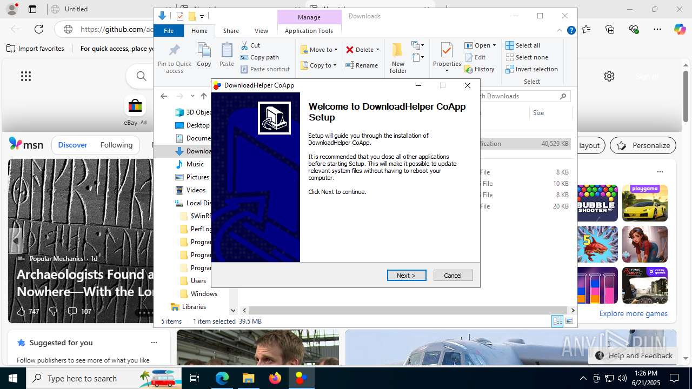The width and height of the screenshot is (692, 389).
Task: Open the Windows folder in tree
Action: click(x=198, y=294)
